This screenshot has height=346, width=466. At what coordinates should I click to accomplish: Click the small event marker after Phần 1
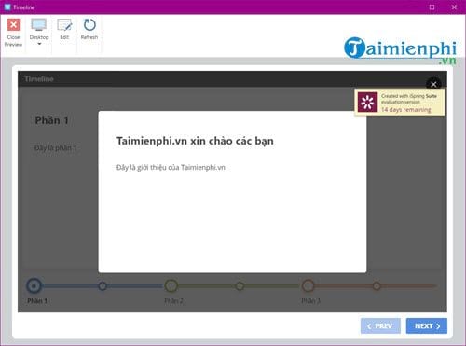tap(103, 286)
